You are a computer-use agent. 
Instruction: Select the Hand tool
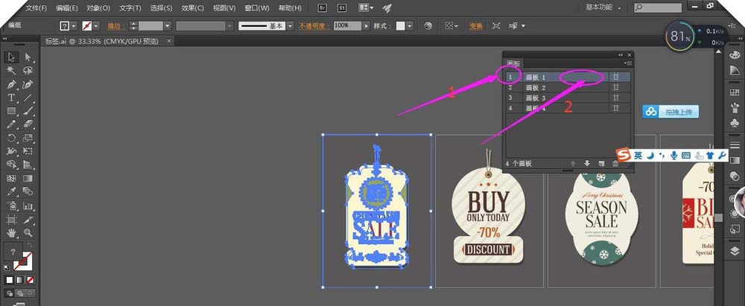pyautogui.click(x=12, y=233)
